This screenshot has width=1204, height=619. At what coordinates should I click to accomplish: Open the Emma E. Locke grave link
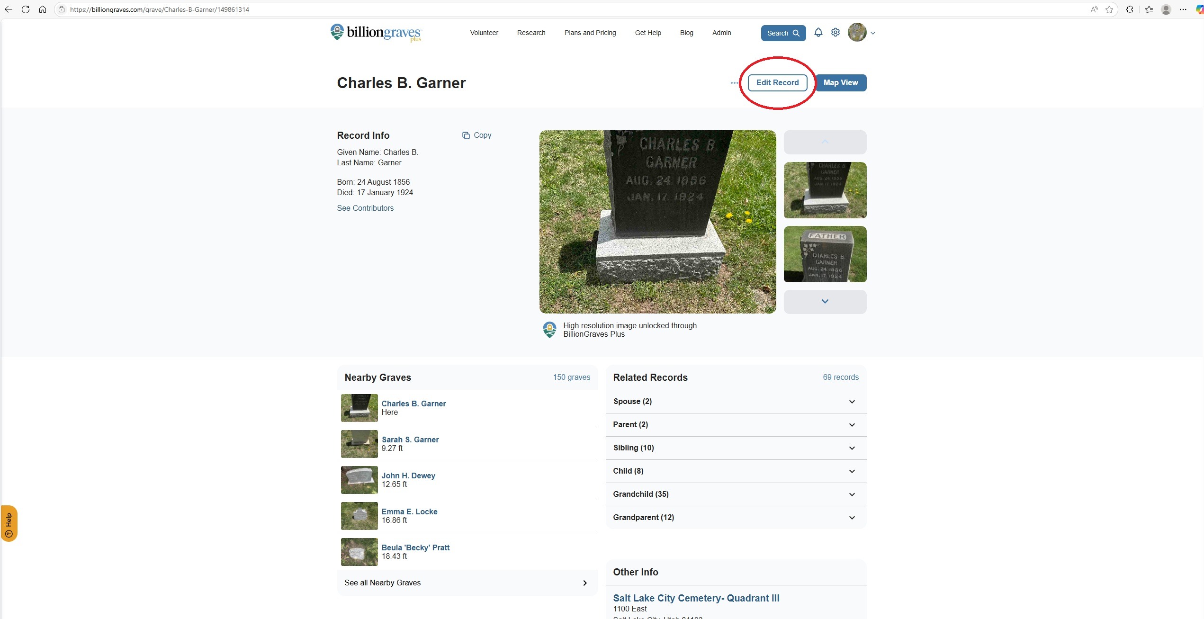409,511
